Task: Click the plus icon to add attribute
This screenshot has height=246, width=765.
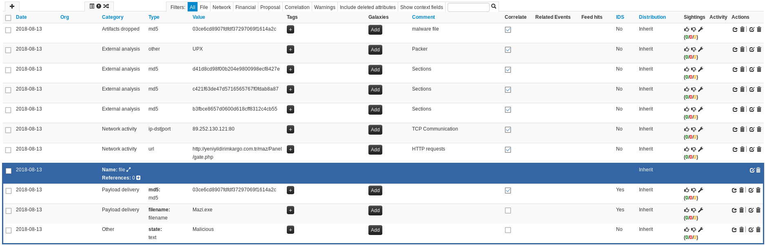Action: coord(12,7)
